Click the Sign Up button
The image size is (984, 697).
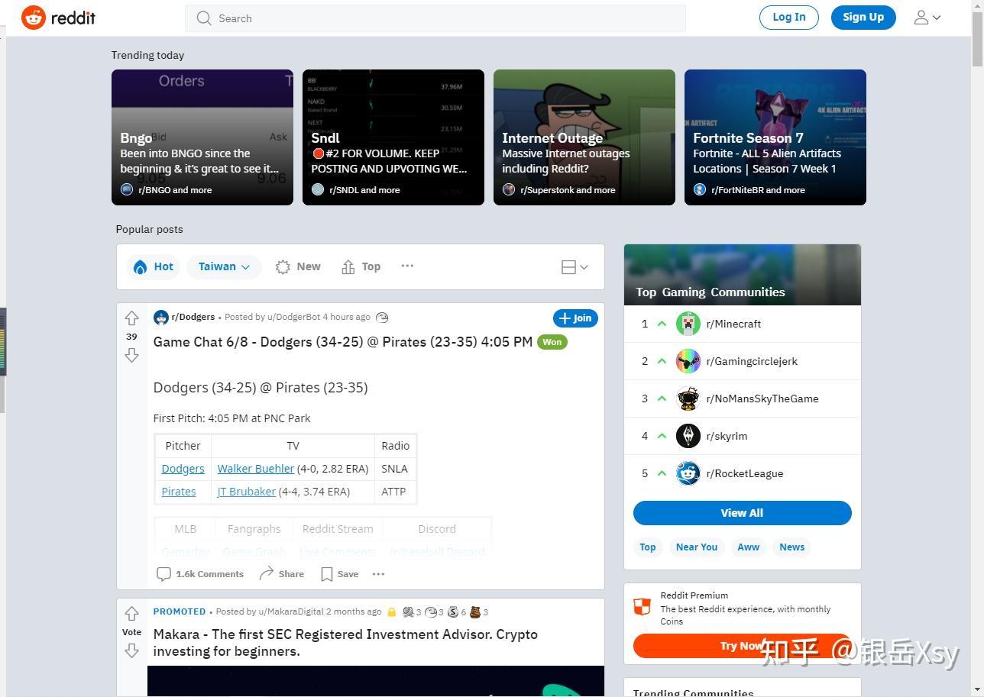tap(863, 18)
